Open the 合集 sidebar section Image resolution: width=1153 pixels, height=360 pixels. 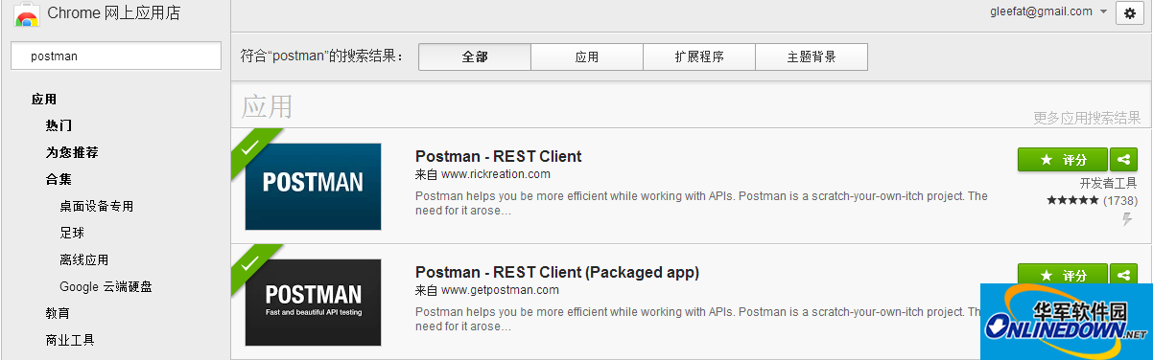59,179
